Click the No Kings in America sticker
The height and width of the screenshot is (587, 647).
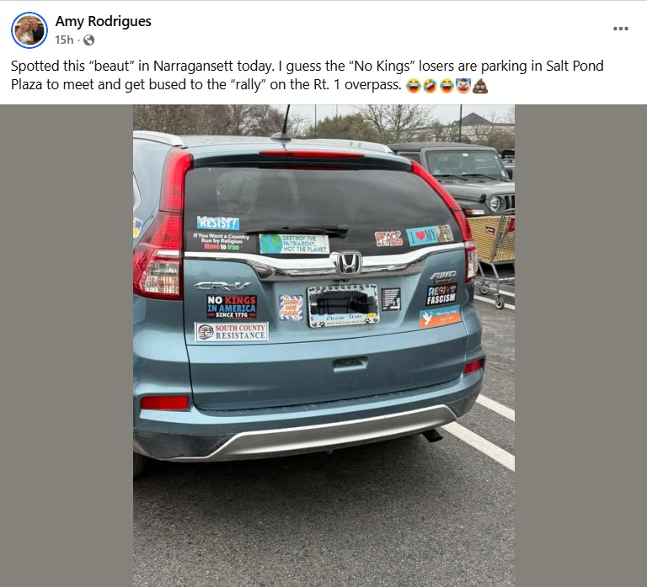(x=232, y=307)
